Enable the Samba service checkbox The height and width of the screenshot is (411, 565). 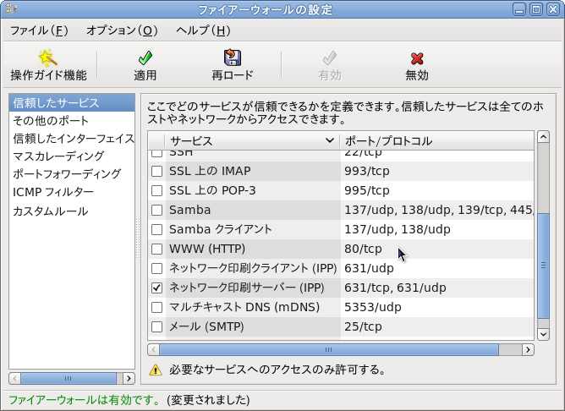tap(156, 210)
